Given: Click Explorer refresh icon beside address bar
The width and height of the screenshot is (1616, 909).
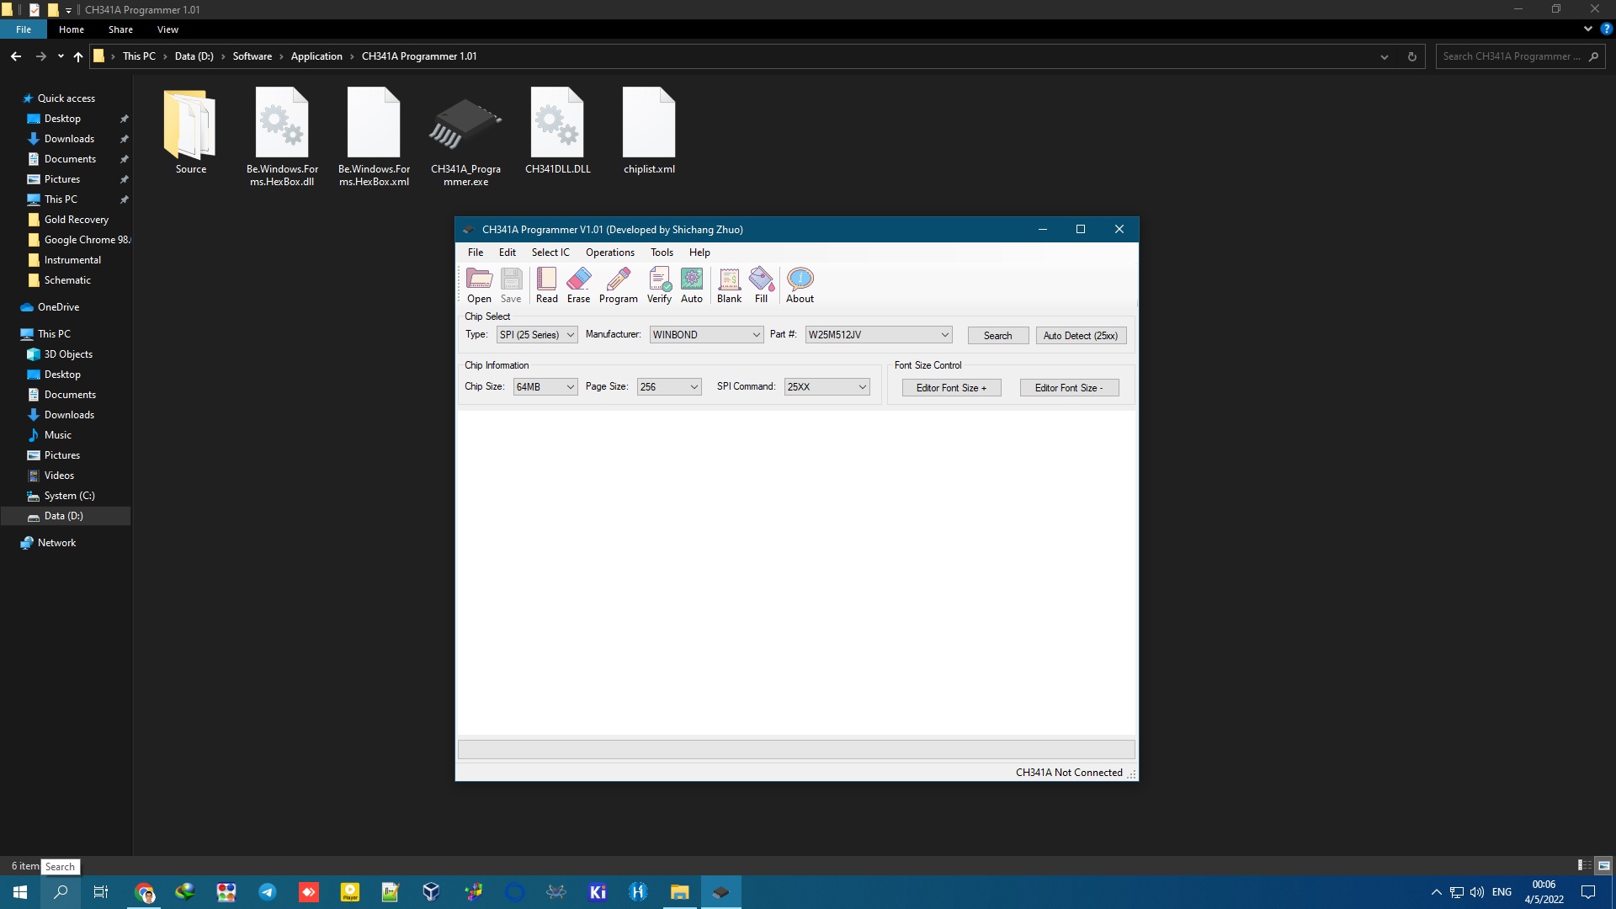Looking at the screenshot, I should click(x=1411, y=56).
